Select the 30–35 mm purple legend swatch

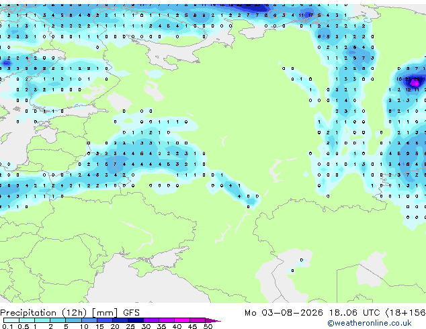151,320
